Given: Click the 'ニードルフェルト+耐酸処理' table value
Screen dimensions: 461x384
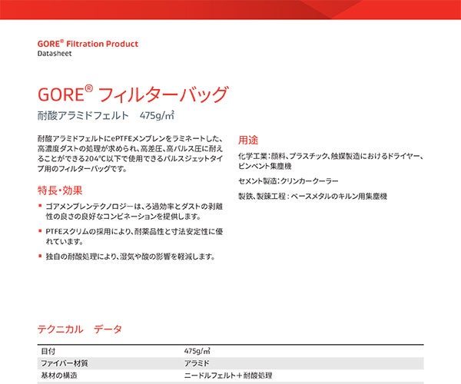Looking at the screenshot, I should coord(228,376).
